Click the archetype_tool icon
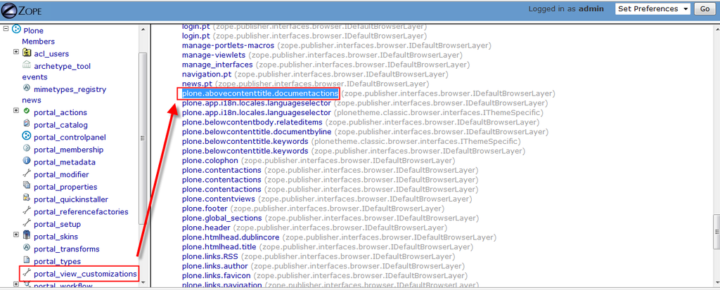This screenshot has height=290, width=720. pos(27,65)
